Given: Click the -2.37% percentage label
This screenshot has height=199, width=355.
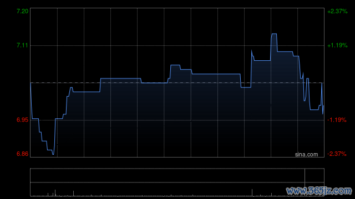Looking at the screenshot, I should (x=337, y=154).
